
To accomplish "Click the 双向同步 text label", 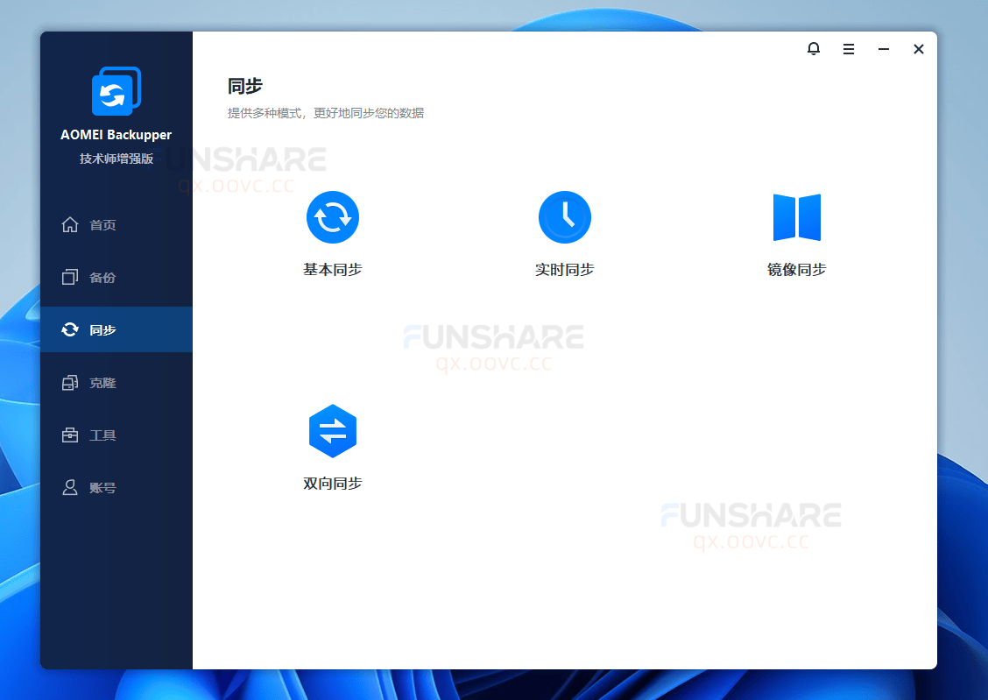I will pos(333,484).
